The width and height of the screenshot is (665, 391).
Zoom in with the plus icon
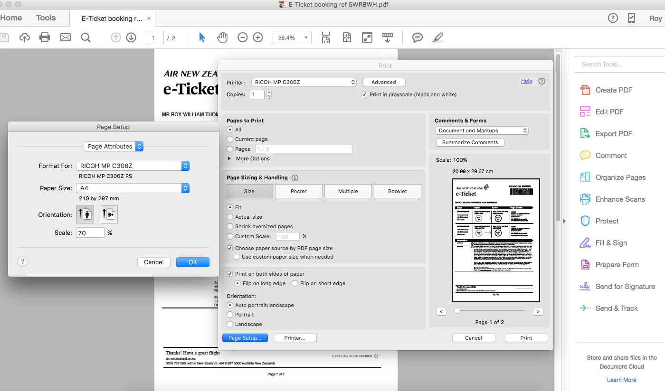pos(258,37)
